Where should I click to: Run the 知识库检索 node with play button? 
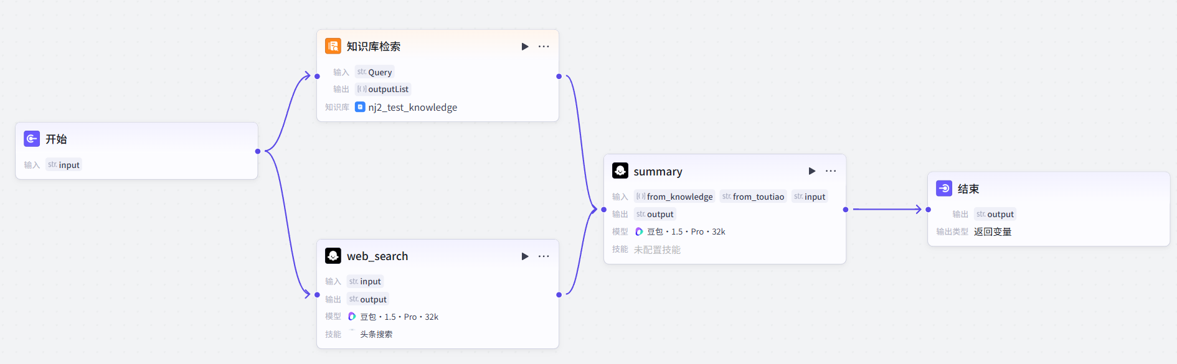[525, 47]
